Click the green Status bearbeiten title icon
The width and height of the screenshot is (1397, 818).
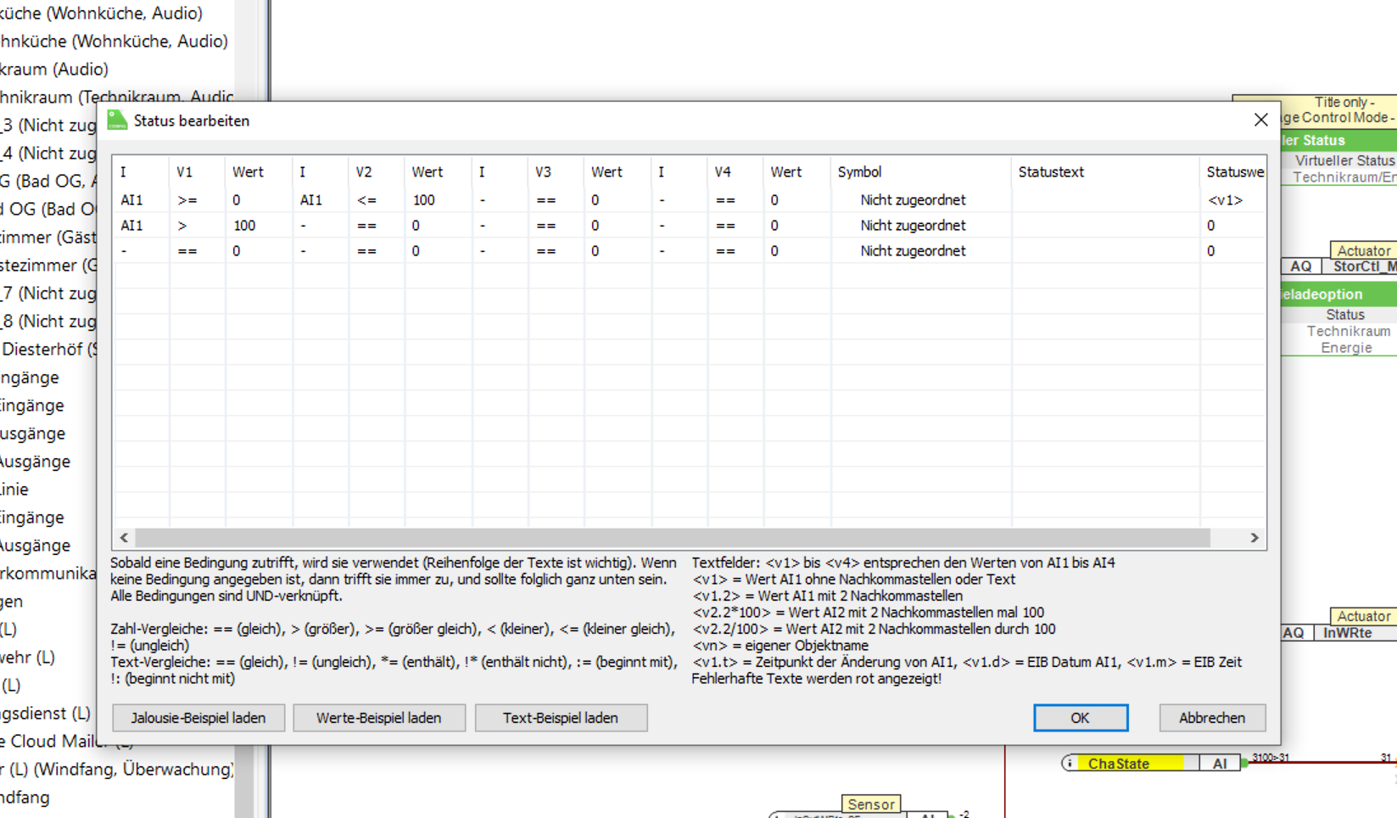click(117, 120)
